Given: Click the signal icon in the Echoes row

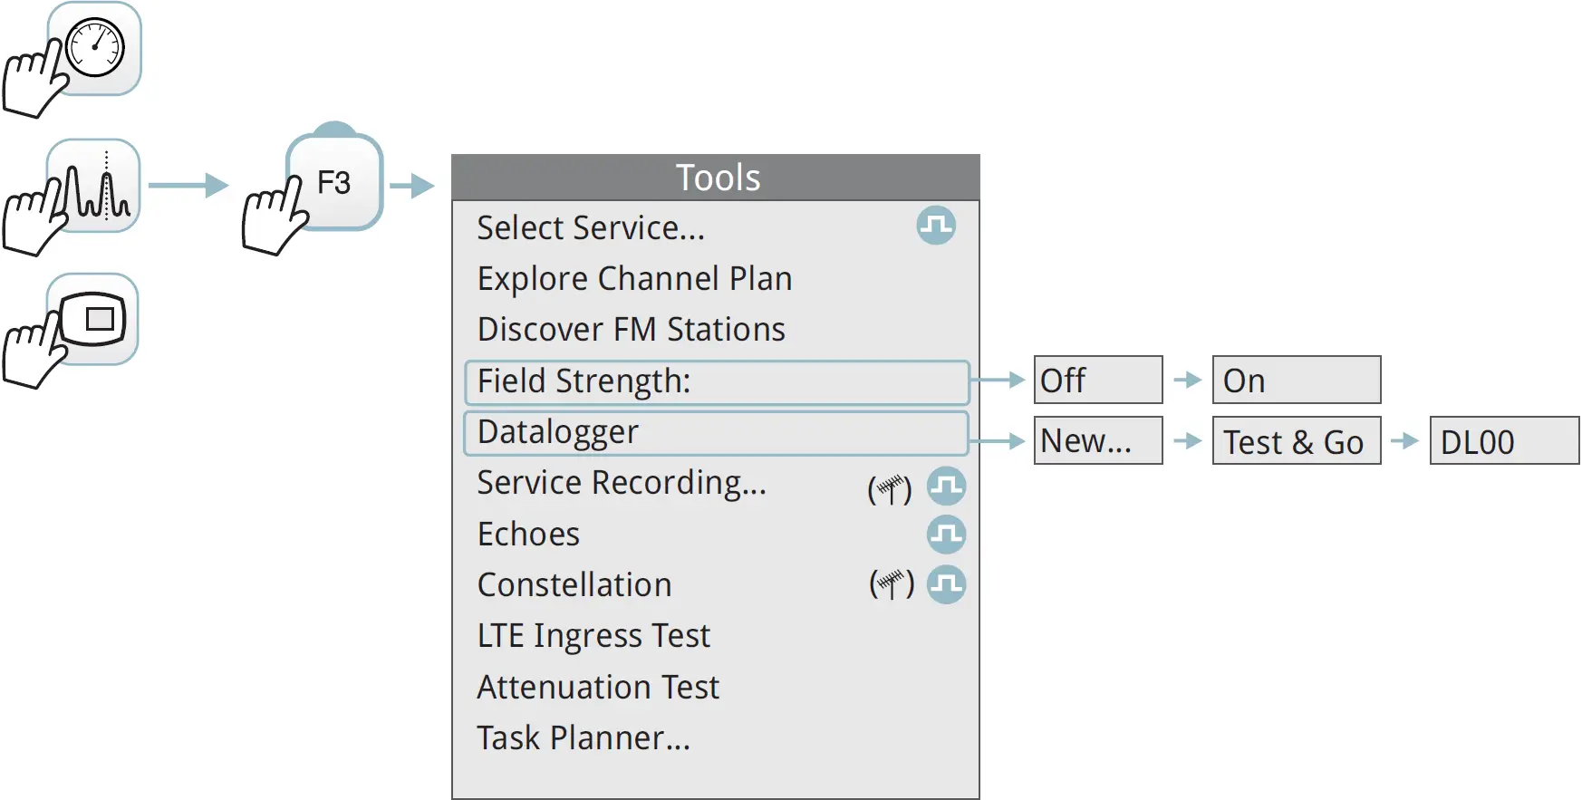Looking at the screenshot, I should (946, 535).
